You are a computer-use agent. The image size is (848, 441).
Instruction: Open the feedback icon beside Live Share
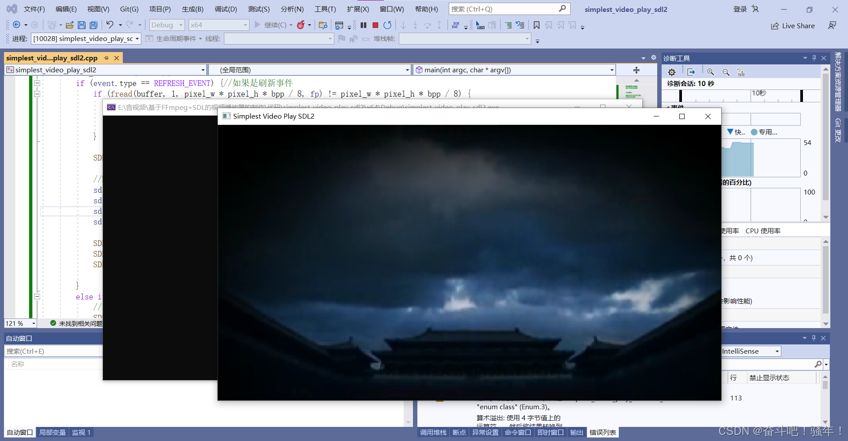832,26
